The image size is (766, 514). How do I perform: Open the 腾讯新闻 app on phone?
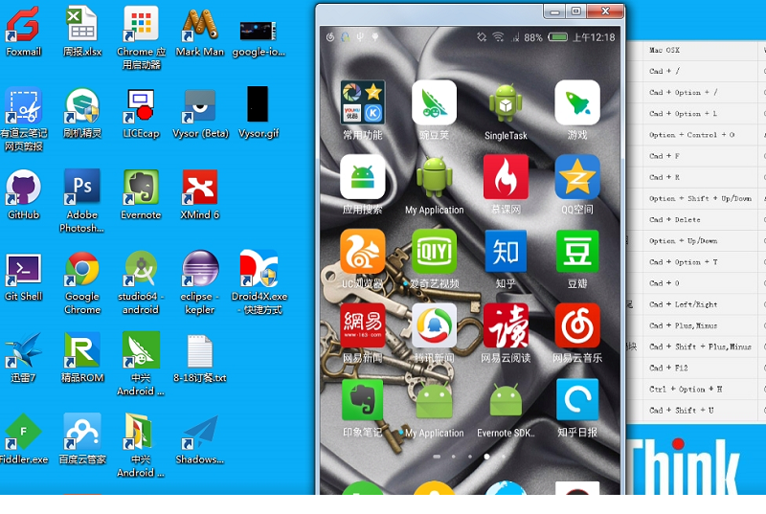[x=434, y=325]
